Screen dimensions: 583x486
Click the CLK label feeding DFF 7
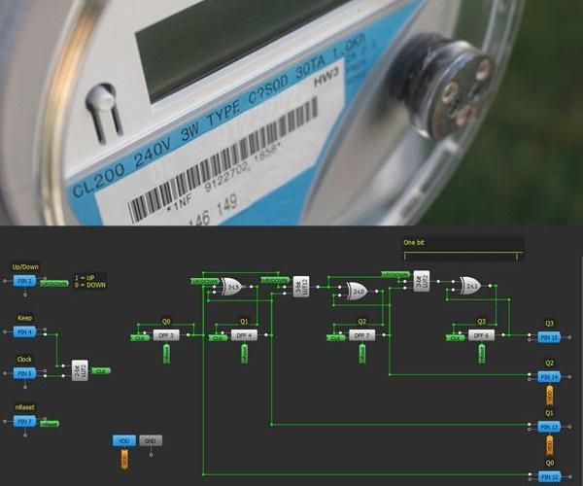coord(336,338)
